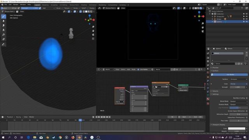Open Material properties tab icon

coord(208,99)
